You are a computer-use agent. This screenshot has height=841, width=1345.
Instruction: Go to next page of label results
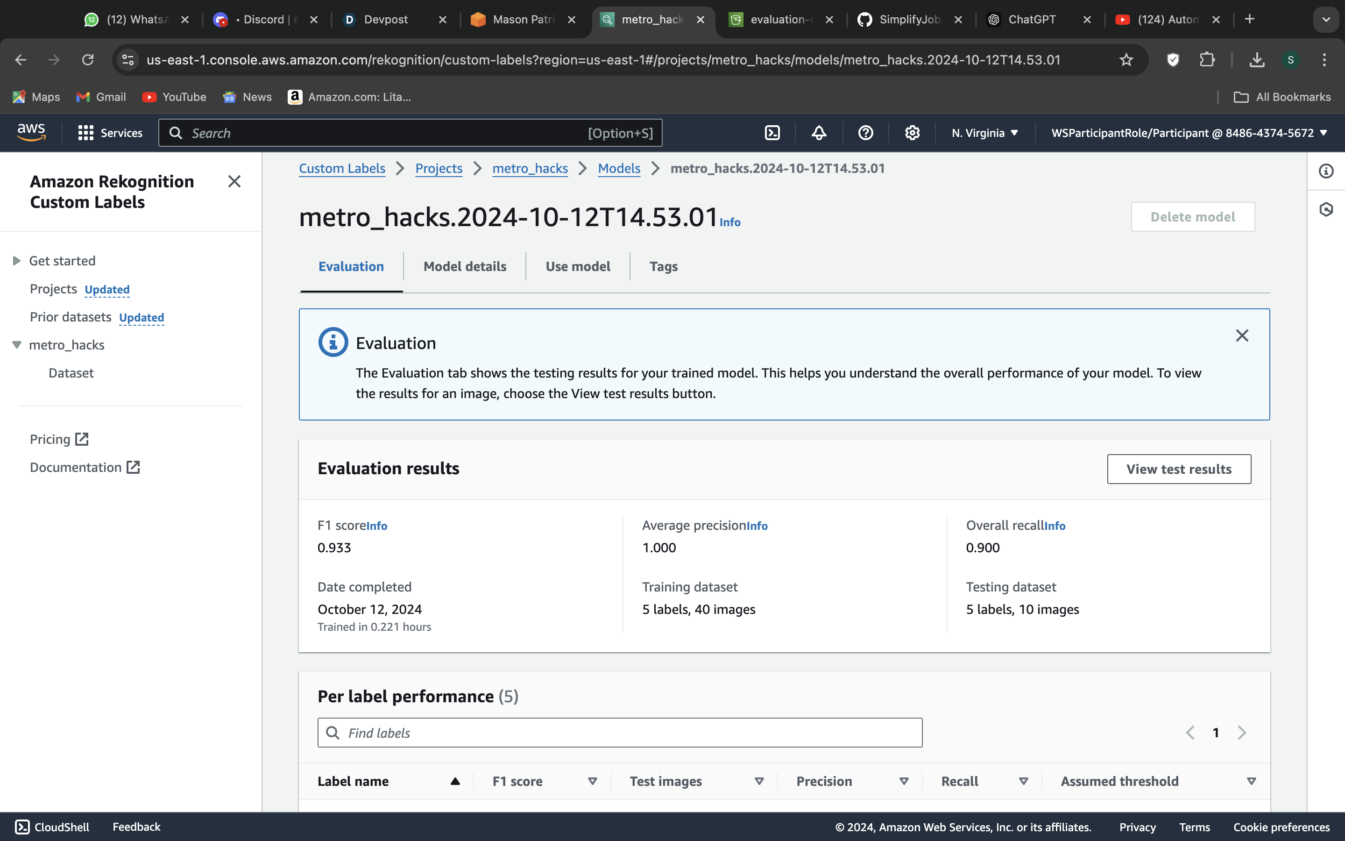[x=1242, y=733]
